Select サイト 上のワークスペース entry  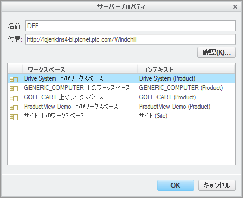pyautogui.click(x=54, y=116)
